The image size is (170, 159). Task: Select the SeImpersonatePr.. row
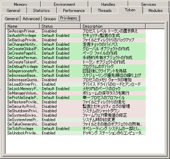click(x=76, y=71)
